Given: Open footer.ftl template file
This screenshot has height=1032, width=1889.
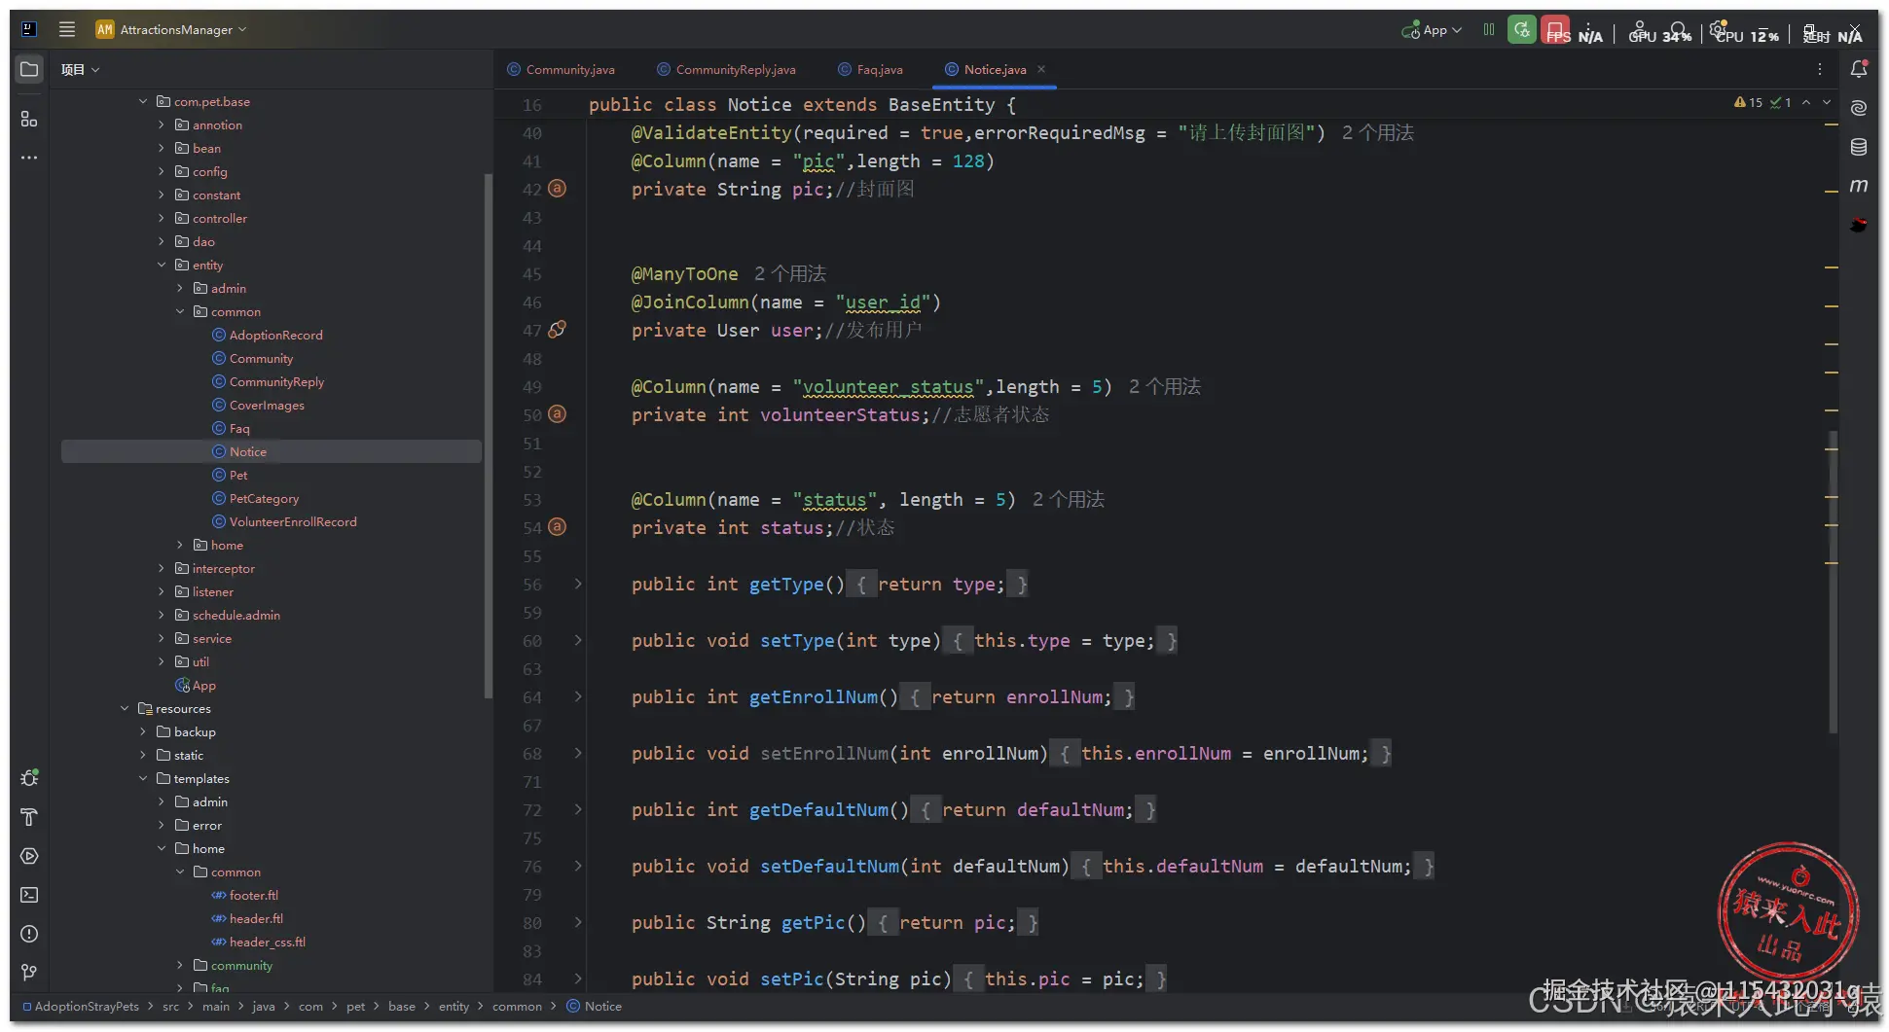Looking at the screenshot, I should tap(253, 895).
